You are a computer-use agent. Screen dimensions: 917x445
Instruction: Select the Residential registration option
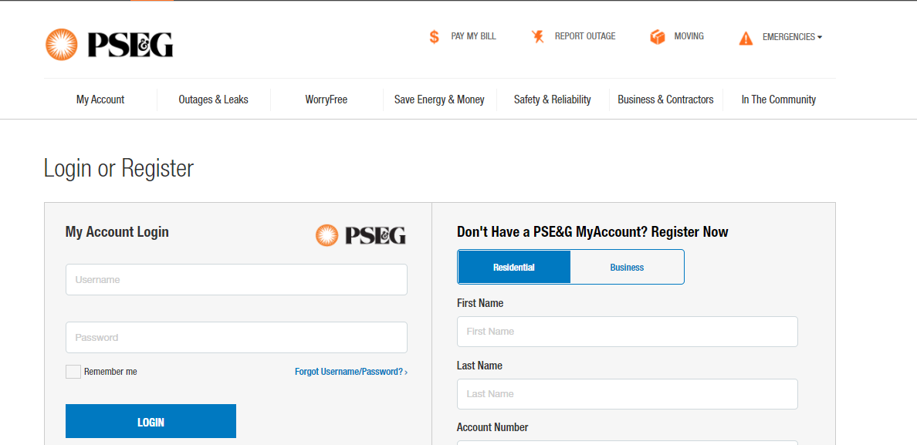coord(514,267)
